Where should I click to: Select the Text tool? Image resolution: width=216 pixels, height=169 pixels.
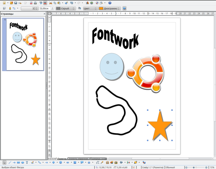tap(27, 162)
